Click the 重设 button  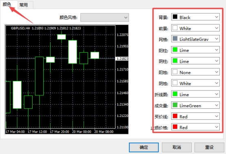tap(209, 147)
